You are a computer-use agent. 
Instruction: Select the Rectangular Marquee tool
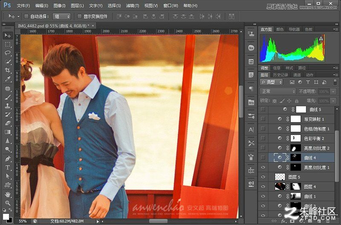pyautogui.click(x=8, y=44)
